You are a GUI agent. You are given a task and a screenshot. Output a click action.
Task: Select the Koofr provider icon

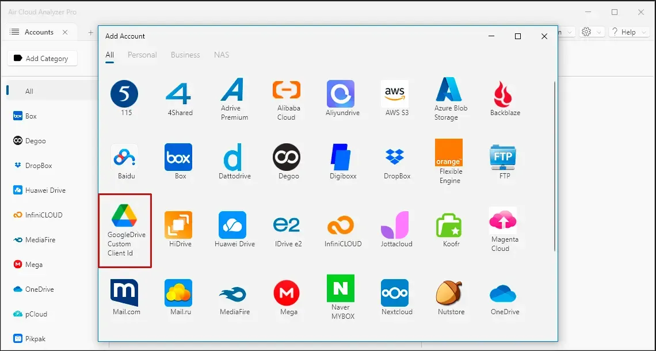coord(448,225)
